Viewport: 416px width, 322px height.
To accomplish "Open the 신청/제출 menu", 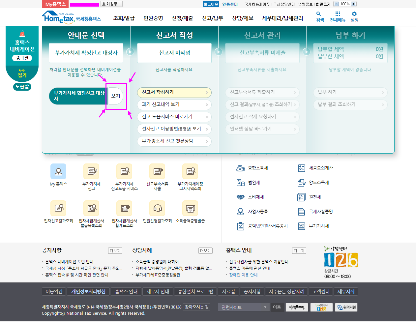I will coord(182,18).
